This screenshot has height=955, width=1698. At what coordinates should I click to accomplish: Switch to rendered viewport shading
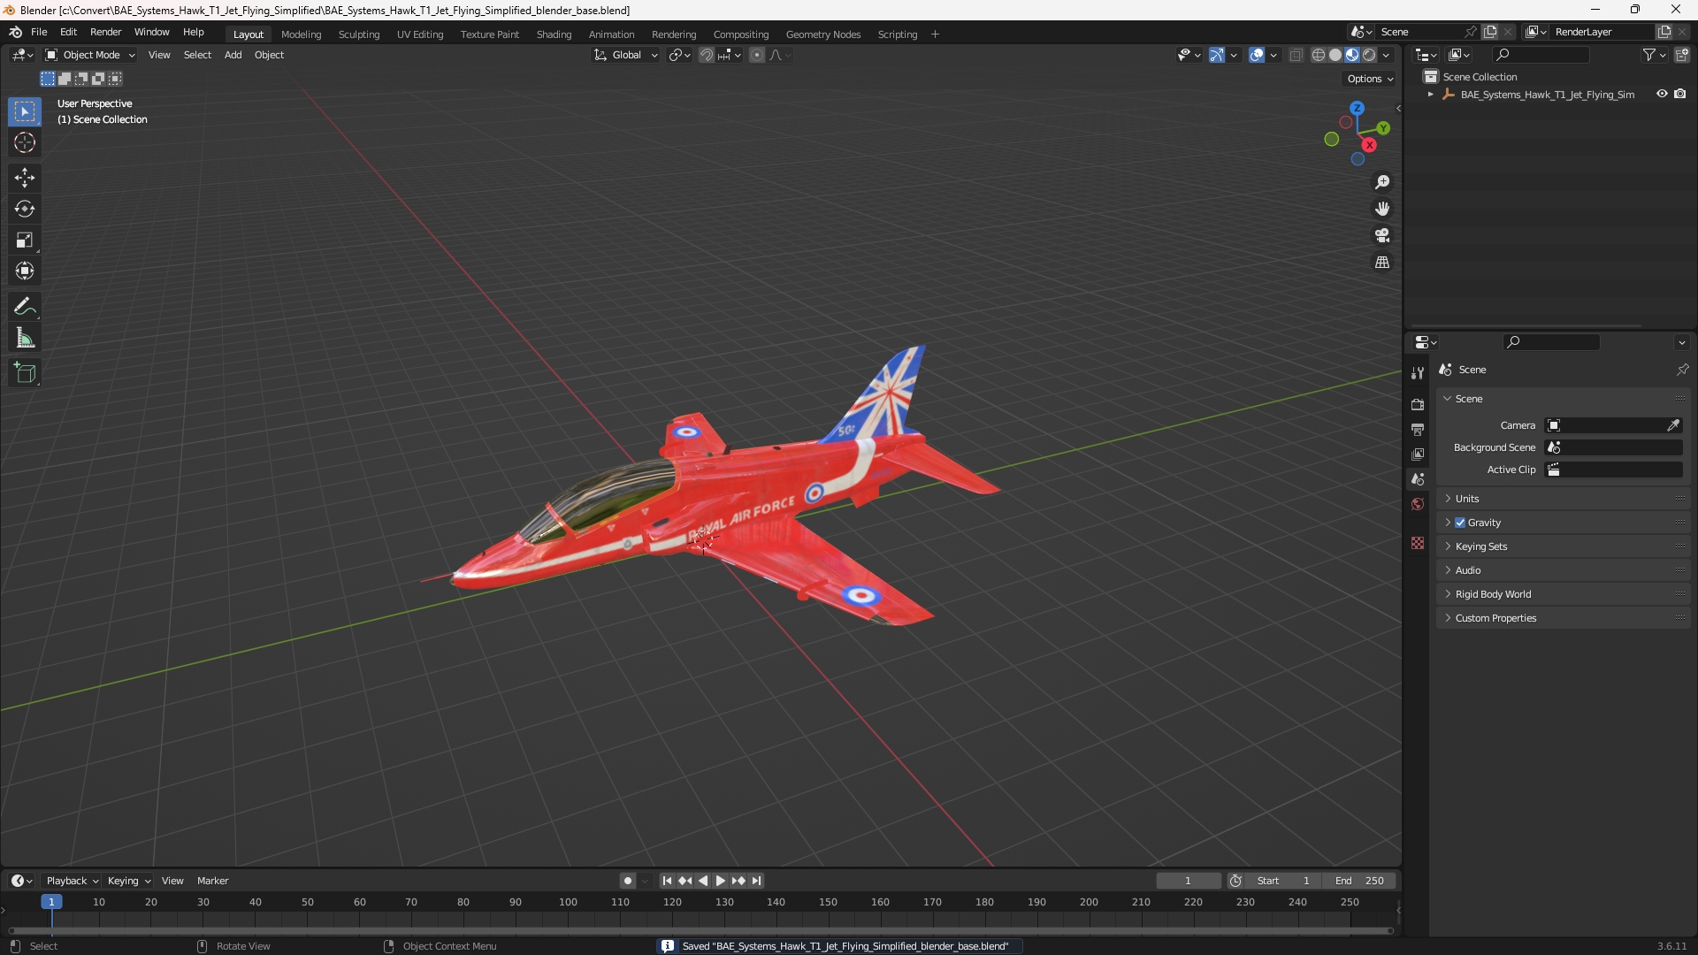click(x=1369, y=55)
